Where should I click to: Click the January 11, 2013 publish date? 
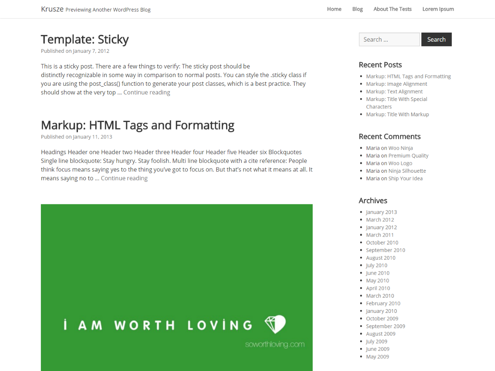click(92, 137)
